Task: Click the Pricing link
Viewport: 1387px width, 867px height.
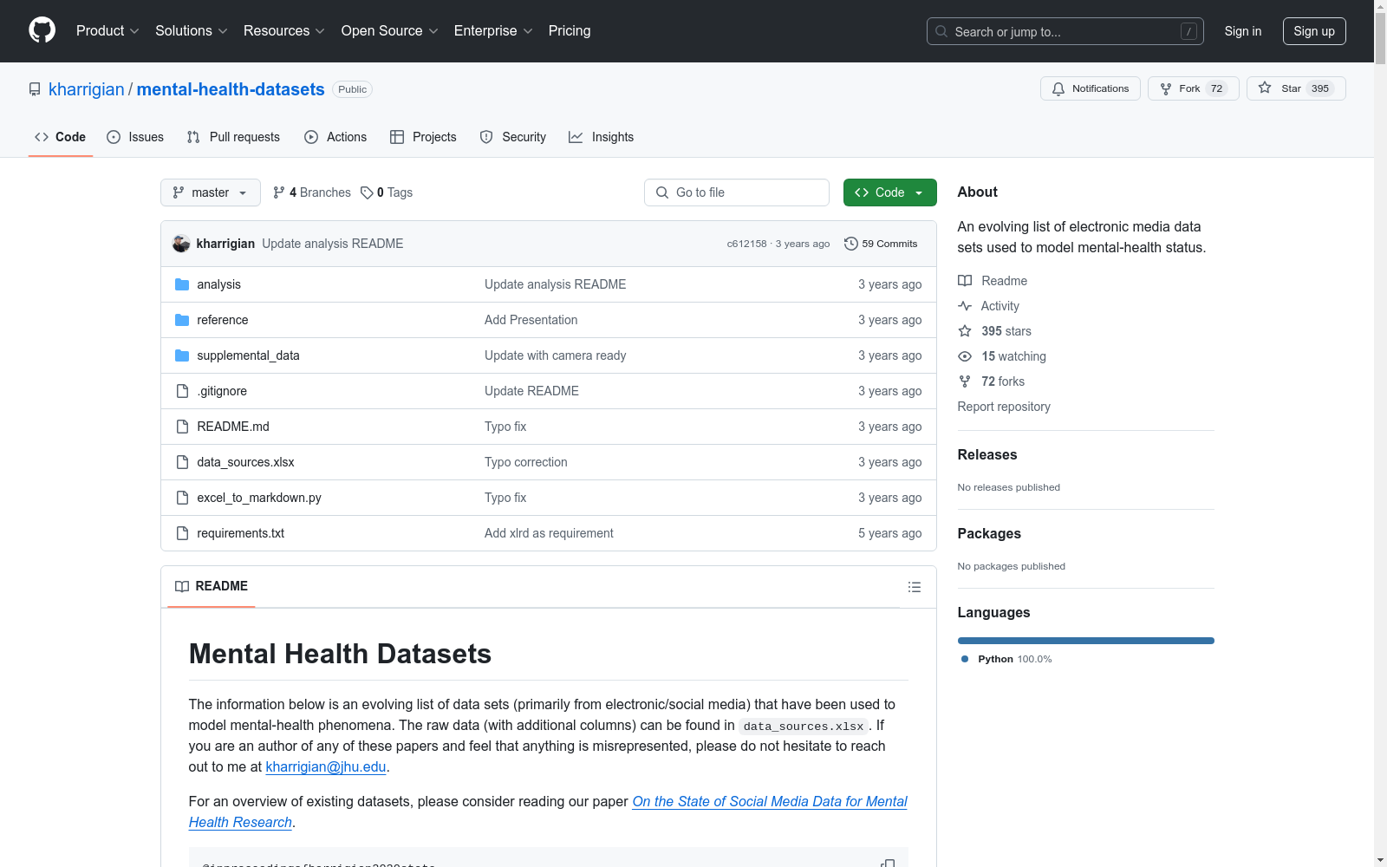Action: (570, 31)
